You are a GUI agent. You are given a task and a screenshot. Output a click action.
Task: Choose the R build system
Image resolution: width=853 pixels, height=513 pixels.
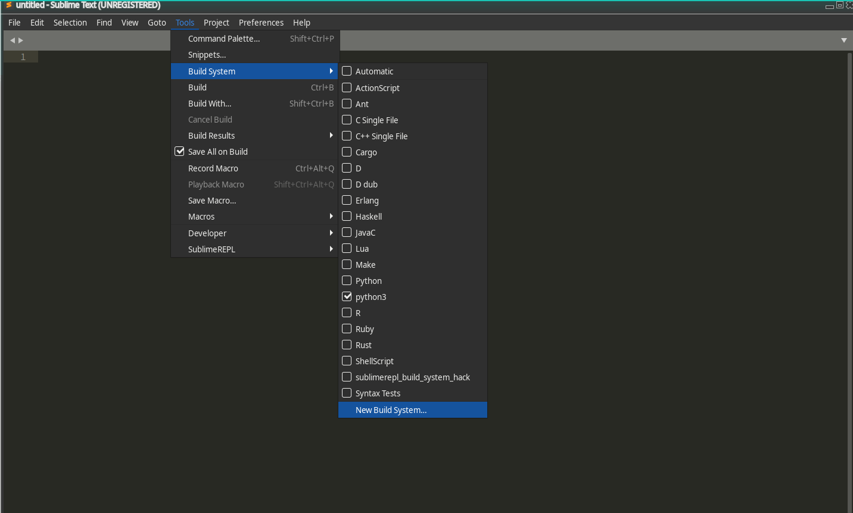[413, 312]
